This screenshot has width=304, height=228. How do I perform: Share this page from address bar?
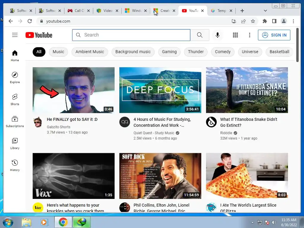[x=243, y=21]
